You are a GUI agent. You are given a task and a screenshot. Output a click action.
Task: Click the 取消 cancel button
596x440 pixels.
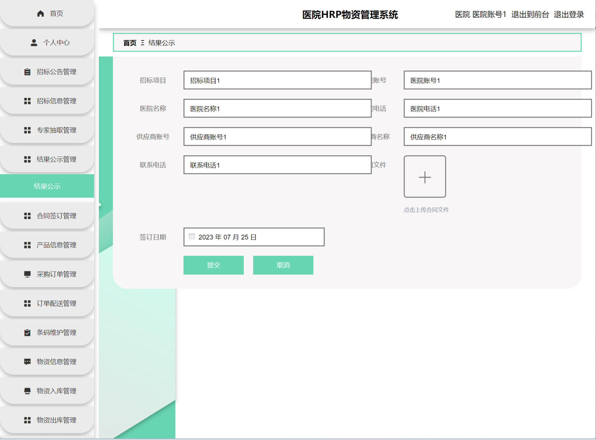(283, 265)
